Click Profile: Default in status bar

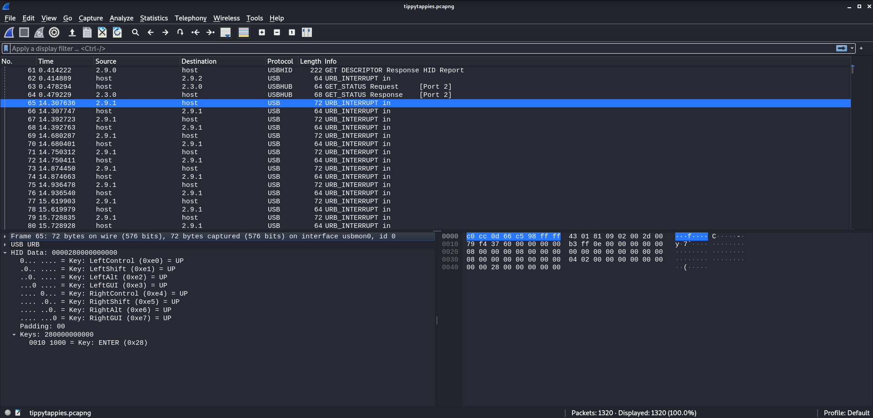[846, 413]
